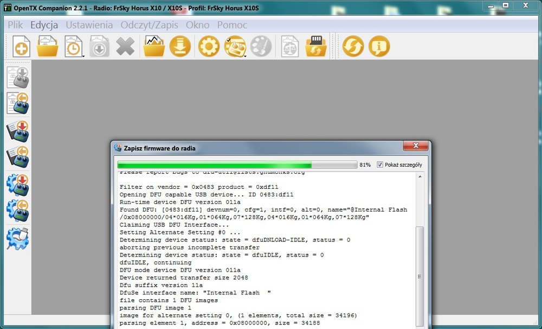Image resolution: width=542 pixels, height=329 pixels.
Task: Open the Pomoc menu
Action: pos(232,25)
